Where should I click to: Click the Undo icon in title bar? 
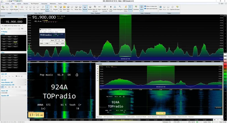(x=13, y=1)
